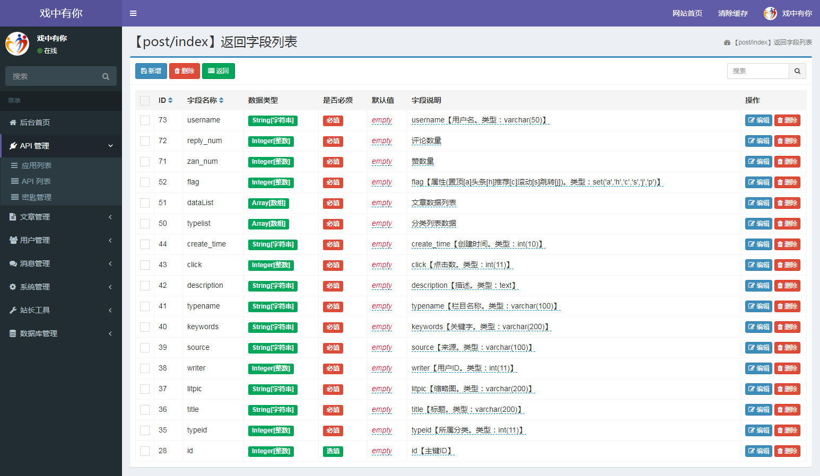Screen dimensions: 820x476
Task: Delete the writer field row
Action: tap(787, 368)
